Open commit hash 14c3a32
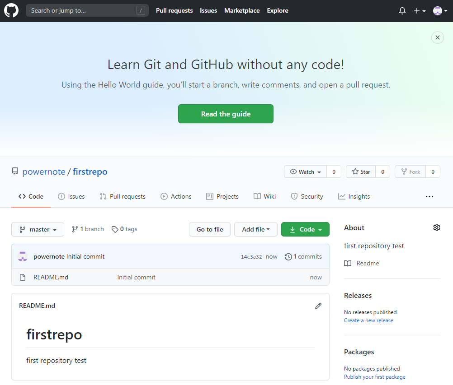The width and height of the screenshot is (453, 385). [x=251, y=257]
